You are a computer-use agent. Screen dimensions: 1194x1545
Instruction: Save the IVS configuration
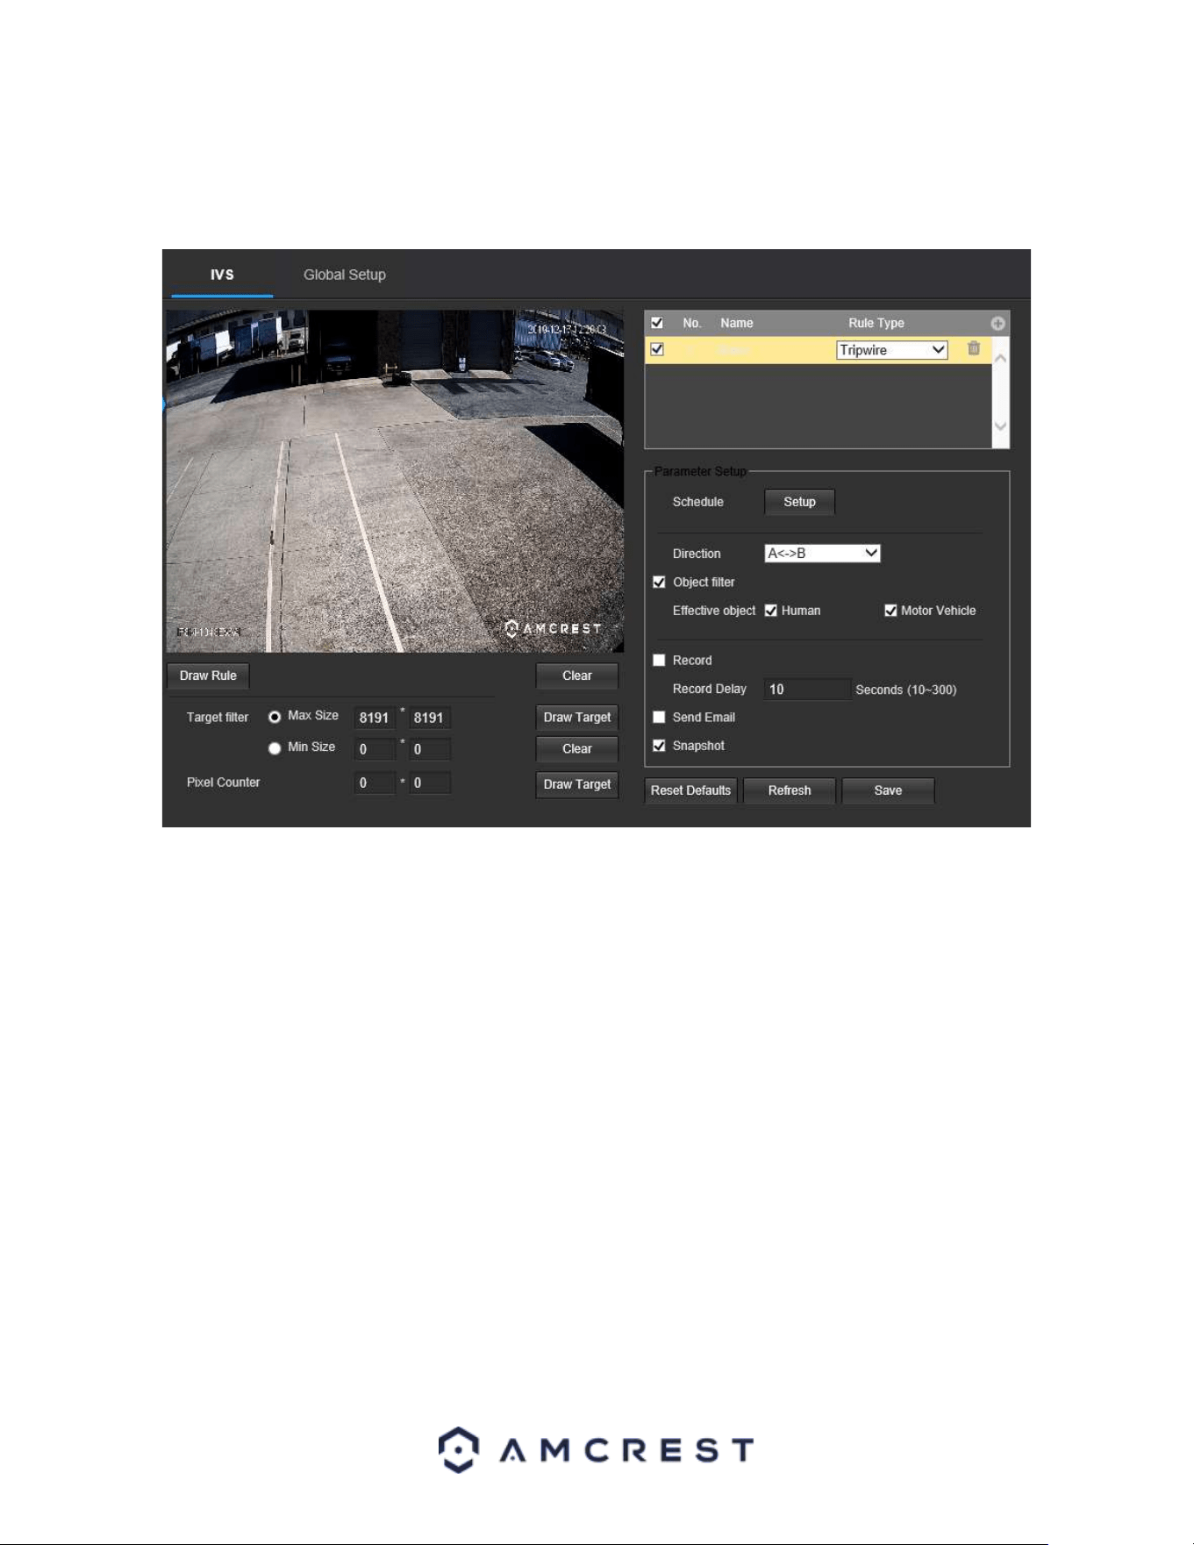888,790
